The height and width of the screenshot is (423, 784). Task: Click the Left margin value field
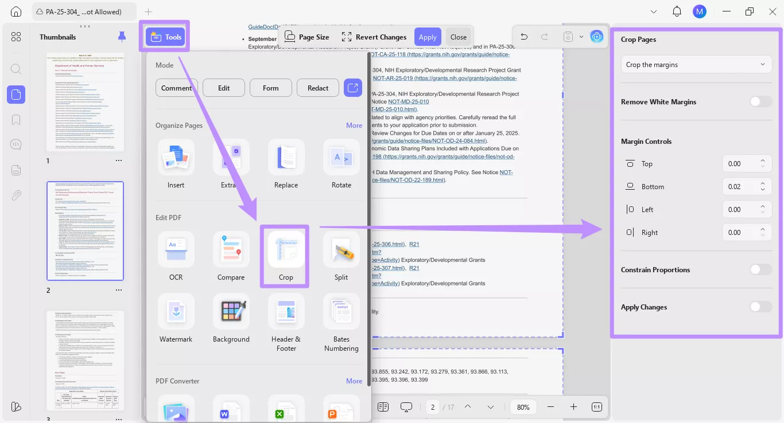pyautogui.click(x=747, y=209)
